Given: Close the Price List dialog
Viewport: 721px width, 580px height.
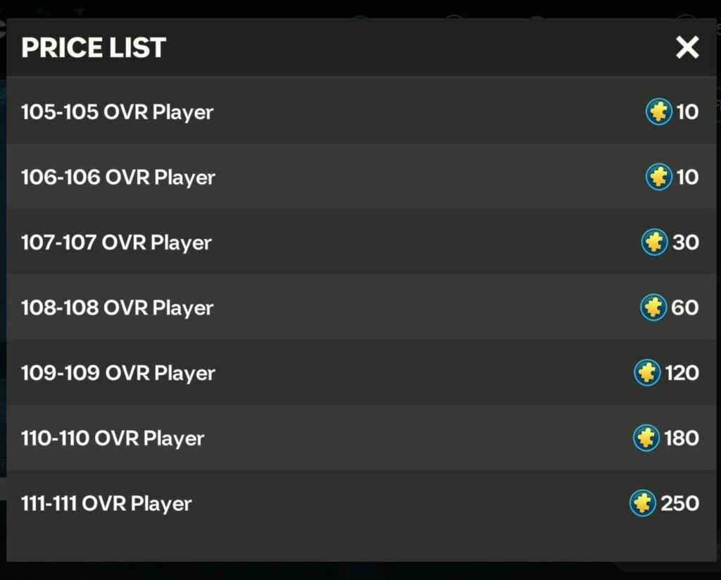Looking at the screenshot, I should point(687,47).
